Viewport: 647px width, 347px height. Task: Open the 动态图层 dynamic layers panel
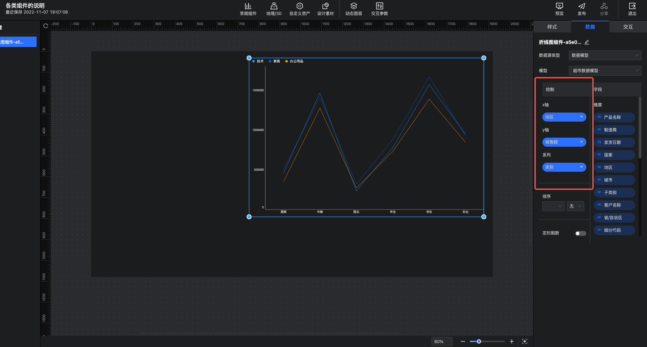pos(353,9)
